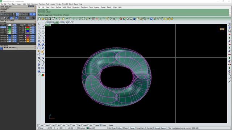232x130 pixels.
Task: Uncheck the Quad osnap checkbox
Action: (x=82, y=125)
